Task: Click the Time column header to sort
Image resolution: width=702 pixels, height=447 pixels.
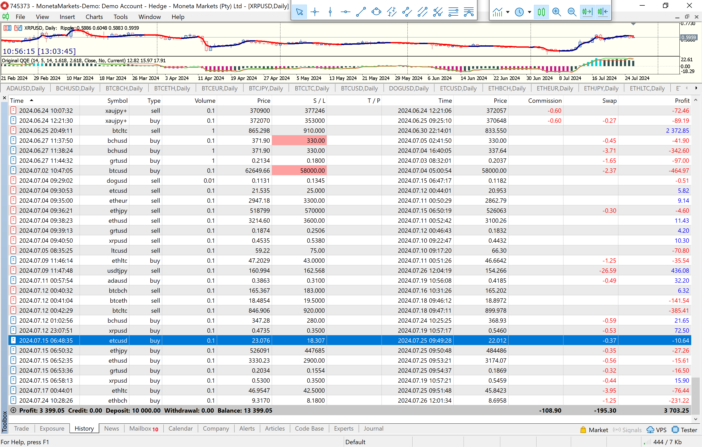Action: (x=17, y=100)
